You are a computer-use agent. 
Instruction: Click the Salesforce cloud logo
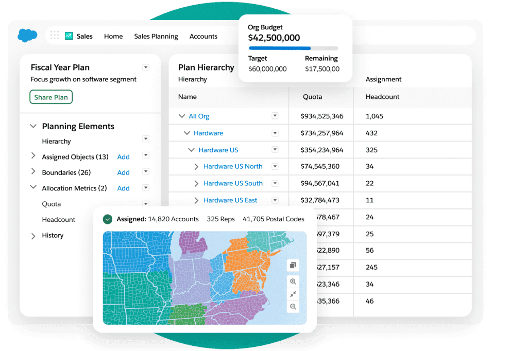[27, 36]
